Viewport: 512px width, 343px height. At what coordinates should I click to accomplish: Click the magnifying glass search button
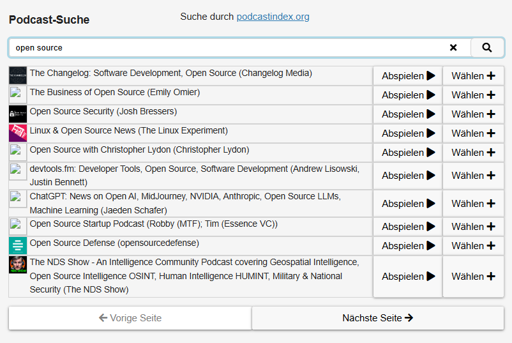pyautogui.click(x=487, y=48)
